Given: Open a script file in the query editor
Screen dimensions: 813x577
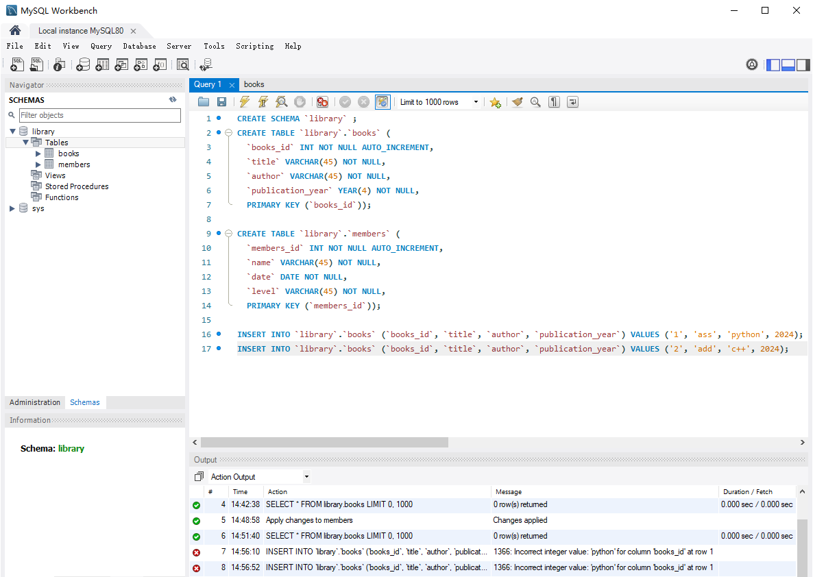Looking at the screenshot, I should point(204,102).
